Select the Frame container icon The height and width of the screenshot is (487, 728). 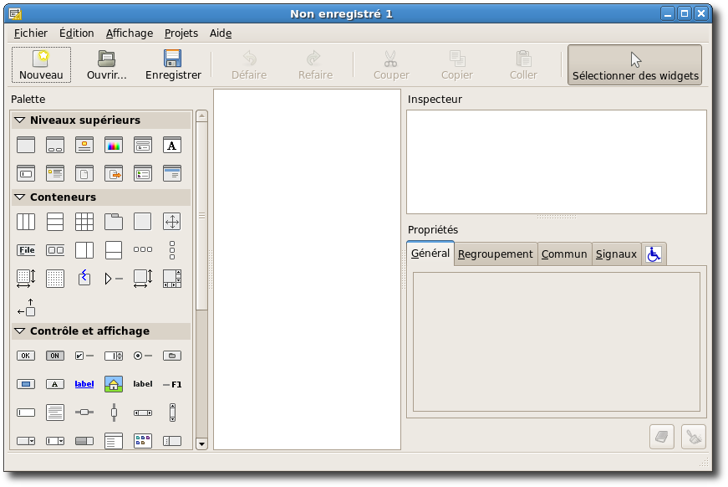[x=143, y=222]
